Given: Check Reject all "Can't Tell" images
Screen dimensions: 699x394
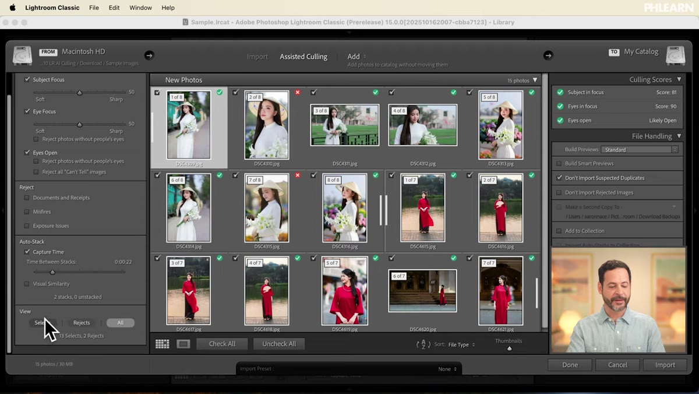Looking at the screenshot, I should coord(36,172).
